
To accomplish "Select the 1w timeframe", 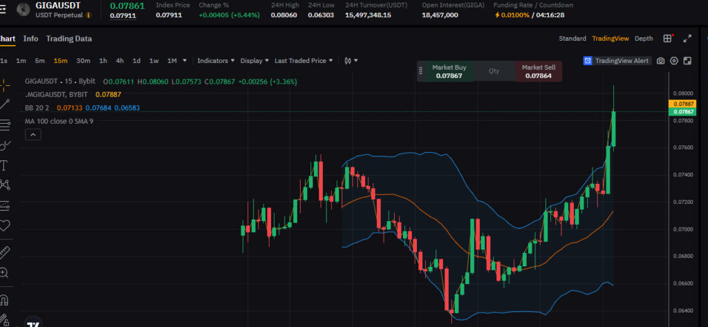I will click(154, 61).
